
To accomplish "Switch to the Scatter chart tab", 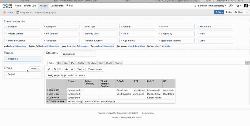I will (81, 63).
